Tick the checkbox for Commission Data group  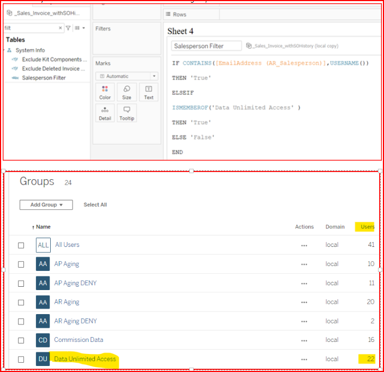21,340
